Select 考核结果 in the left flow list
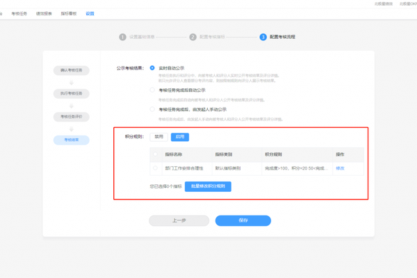 point(72,140)
